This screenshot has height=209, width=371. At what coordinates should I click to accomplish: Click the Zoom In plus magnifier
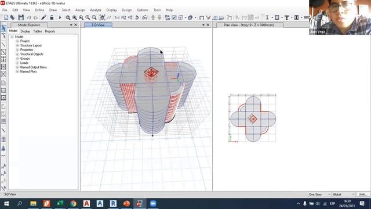click(88, 17)
